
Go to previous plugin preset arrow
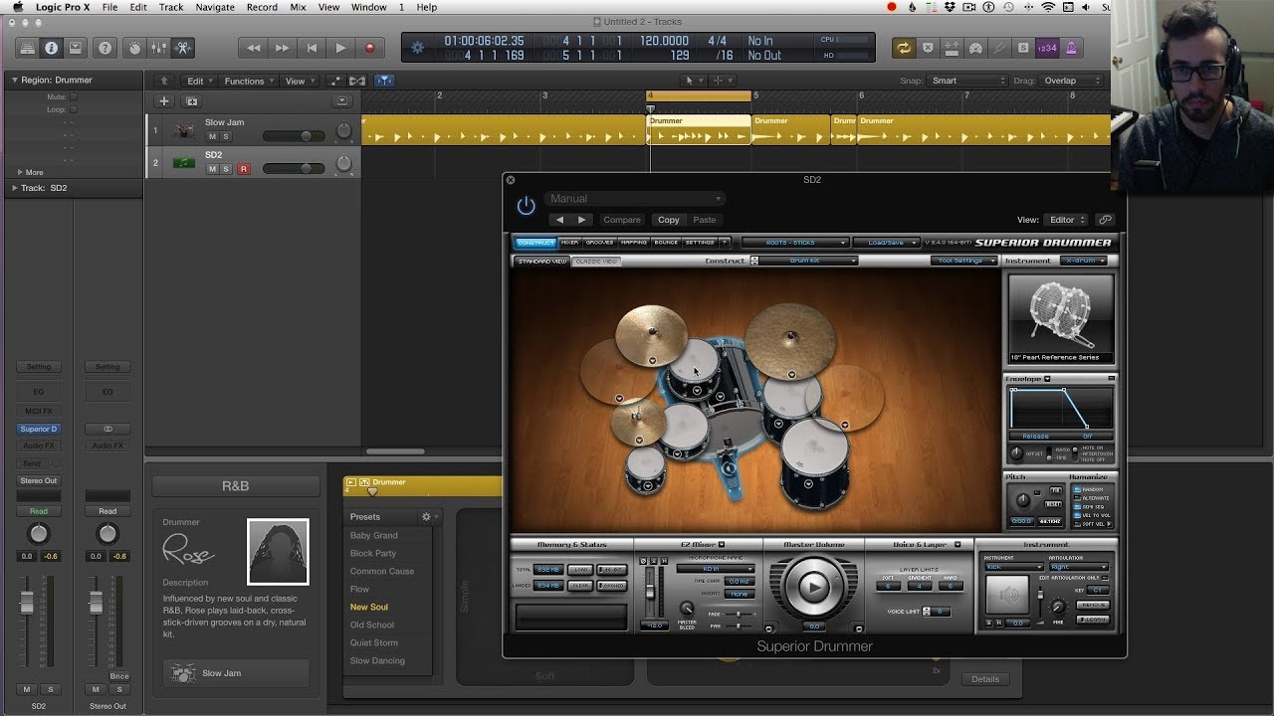tap(559, 220)
